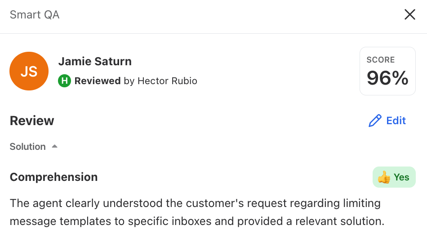Collapse the Solution section arrow

click(55, 146)
